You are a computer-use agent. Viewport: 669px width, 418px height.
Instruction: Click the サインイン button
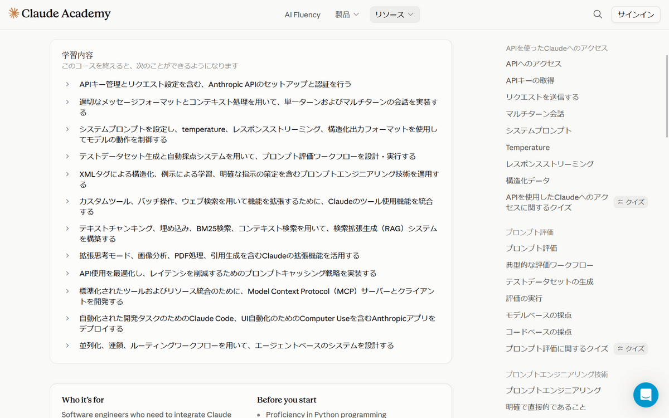636,14
